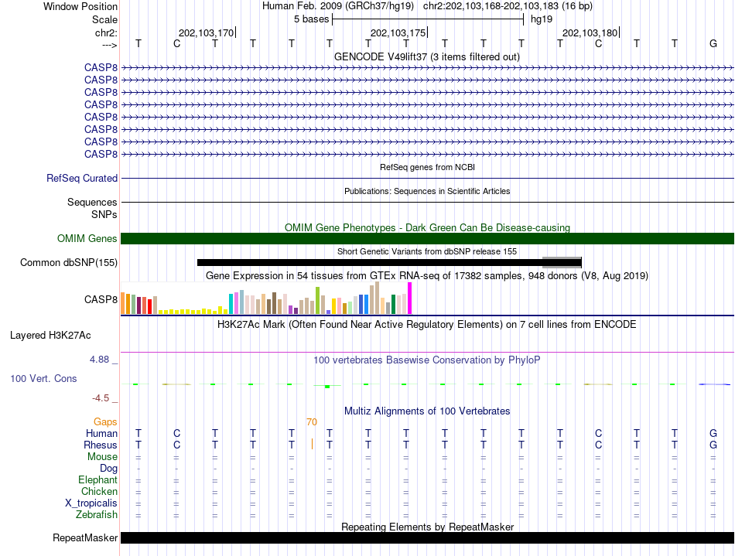Click the 4.88 PhyloP upper limit value
The width and height of the screenshot is (735, 556).
(99, 360)
